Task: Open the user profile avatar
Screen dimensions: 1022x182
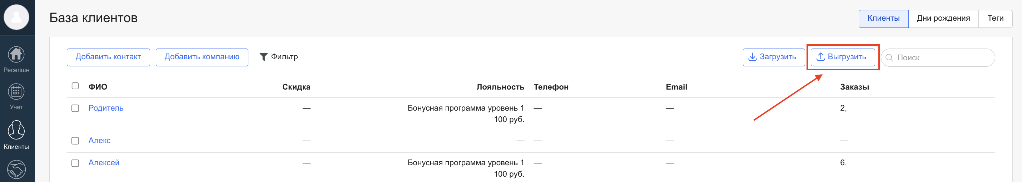Action: [16, 17]
